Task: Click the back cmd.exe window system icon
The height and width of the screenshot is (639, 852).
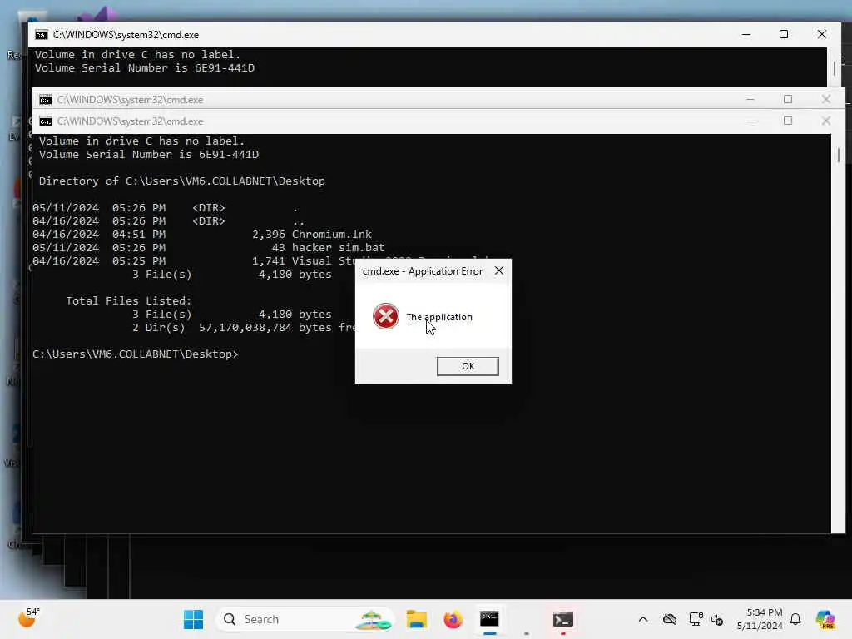Action: pyautogui.click(x=42, y=35)
